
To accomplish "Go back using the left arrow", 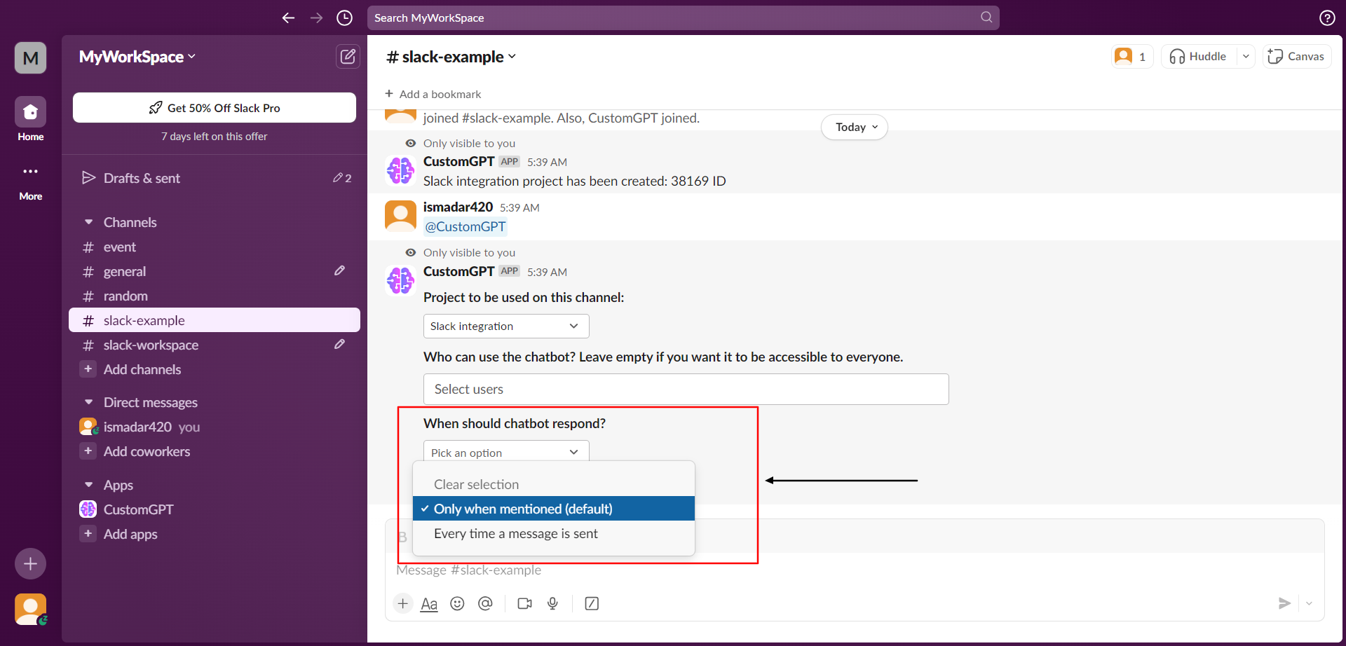I will click(288, 18).
